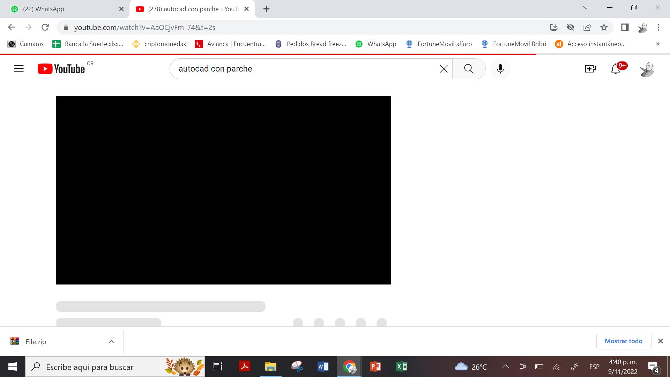
Task: Toggle the browser side panel
Action: (x=625, y=27)
